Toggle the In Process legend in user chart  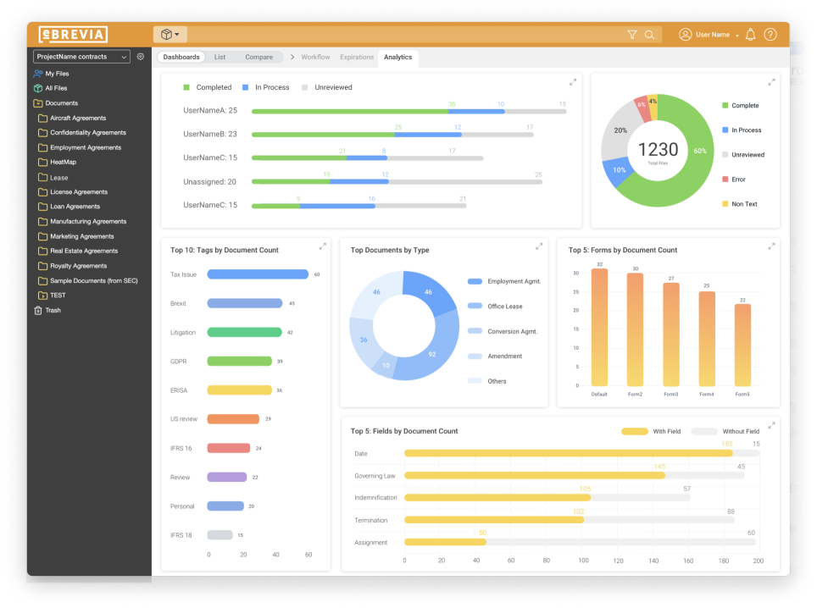tap(266, 87)
